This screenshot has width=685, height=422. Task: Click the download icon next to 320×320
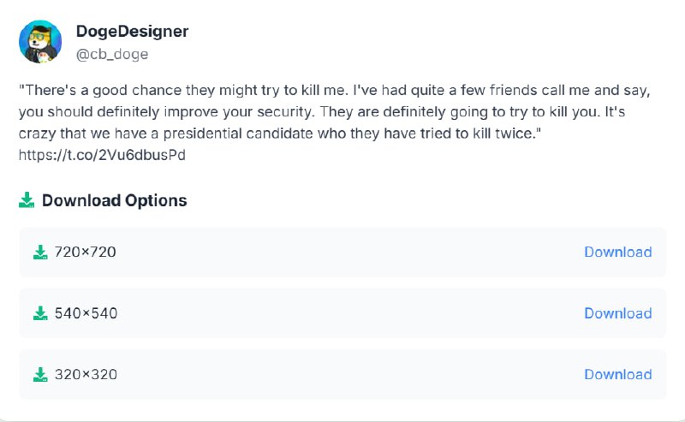coord(39,374)
